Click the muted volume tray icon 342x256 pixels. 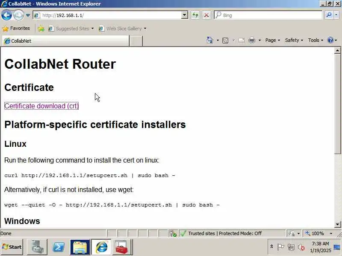(301, 247)
